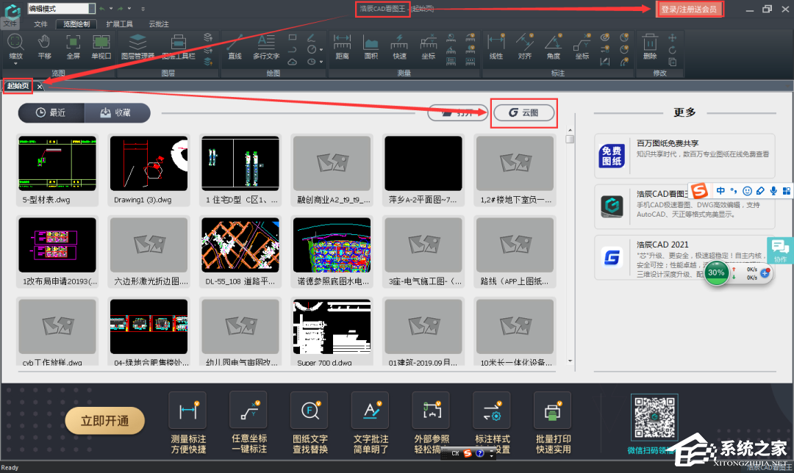The height and width of the screenshot is (473, 794).
Task: Click file list scrollbar down arrow
Action: tap(571, 361)
